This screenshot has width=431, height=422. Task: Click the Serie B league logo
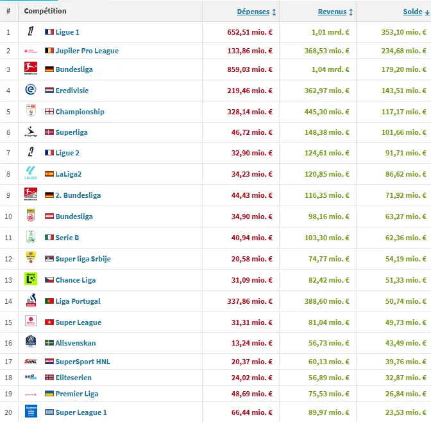tap(30, 237)
